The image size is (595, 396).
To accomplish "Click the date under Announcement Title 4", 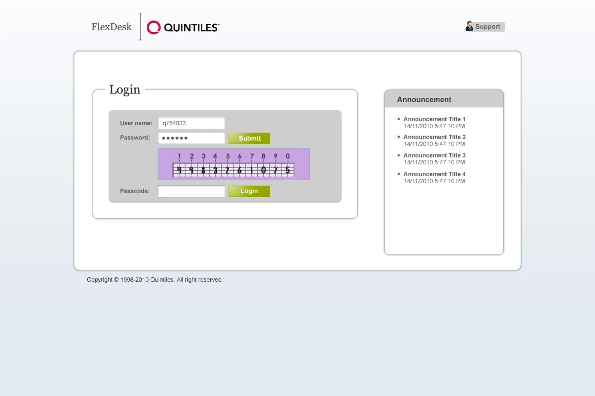I will (x=434, y=181).
